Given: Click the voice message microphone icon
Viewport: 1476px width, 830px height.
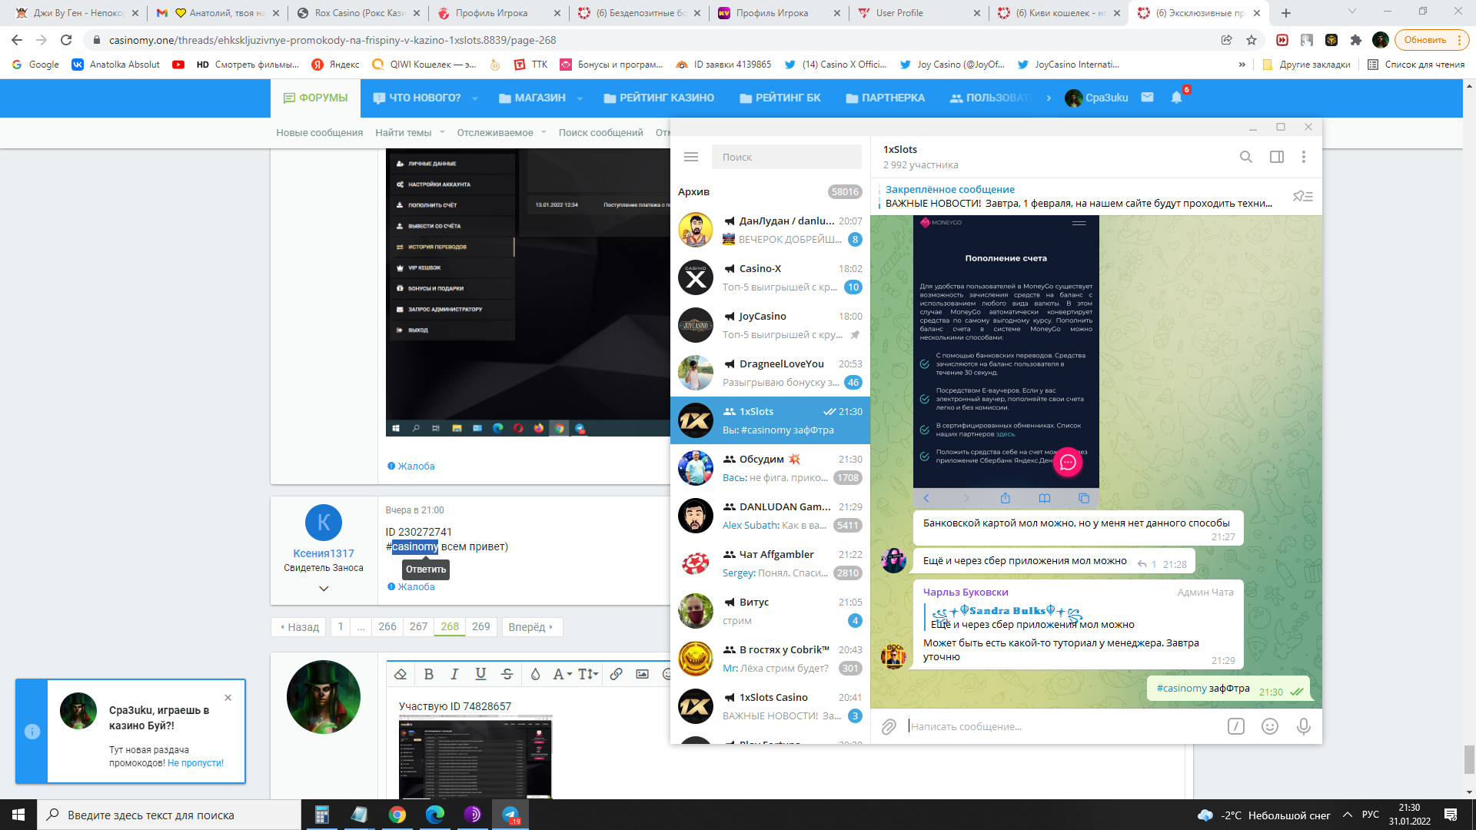Looking at the screenshot, I should point(1303,726).
